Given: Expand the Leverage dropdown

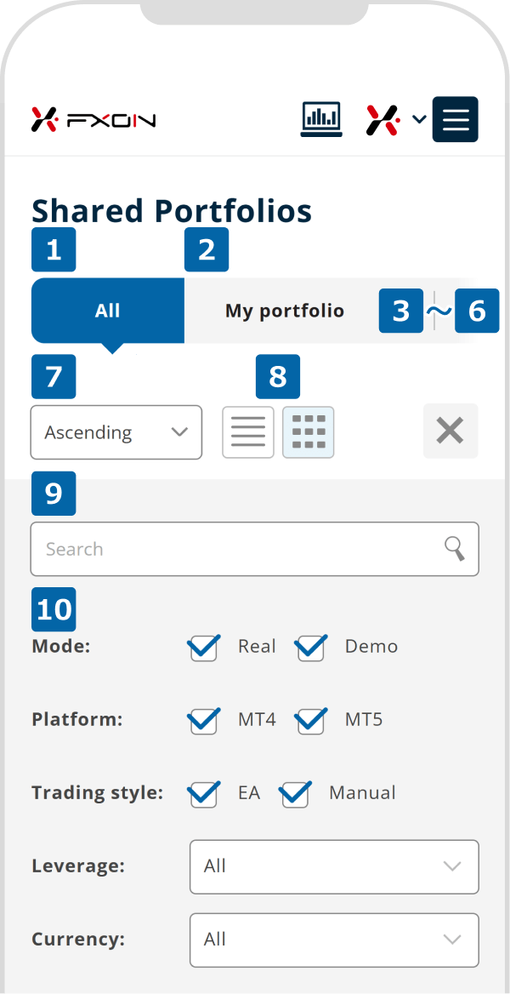Looking at the screenshot, I should coord(334,866).
